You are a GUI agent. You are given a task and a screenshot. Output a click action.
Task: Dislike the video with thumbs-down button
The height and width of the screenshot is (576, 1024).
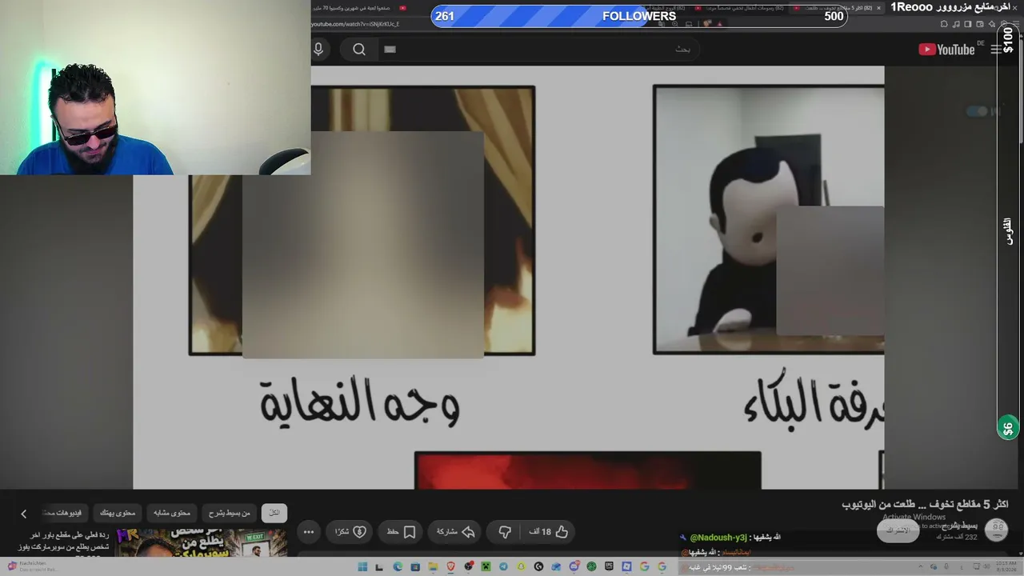tap(505, 531)
